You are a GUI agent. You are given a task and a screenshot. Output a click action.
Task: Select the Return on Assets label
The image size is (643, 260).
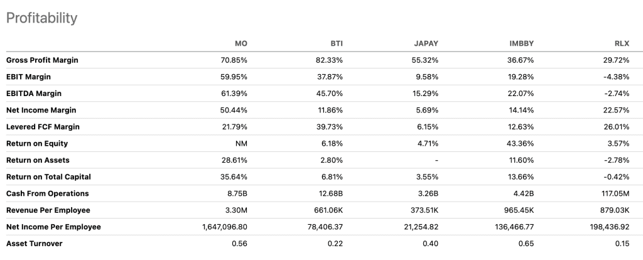pos(38,160)
